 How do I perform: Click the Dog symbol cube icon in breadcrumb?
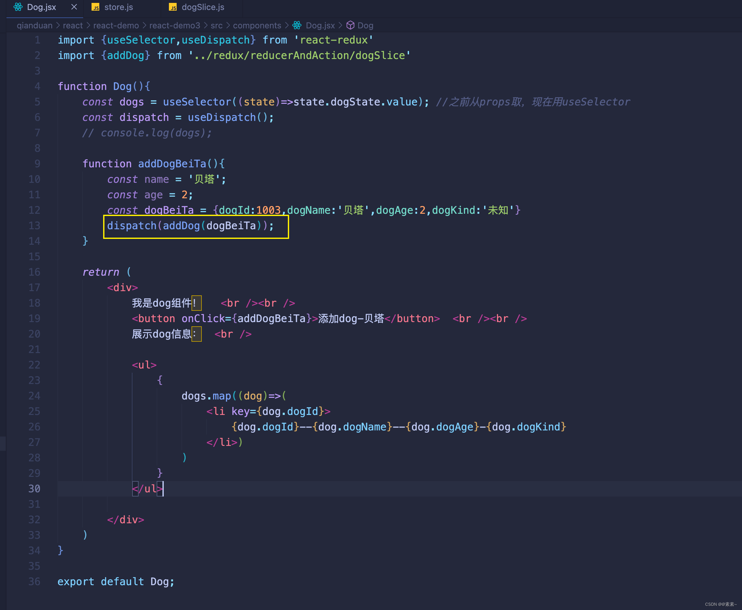pyautogui.click(x=350, y=25)
